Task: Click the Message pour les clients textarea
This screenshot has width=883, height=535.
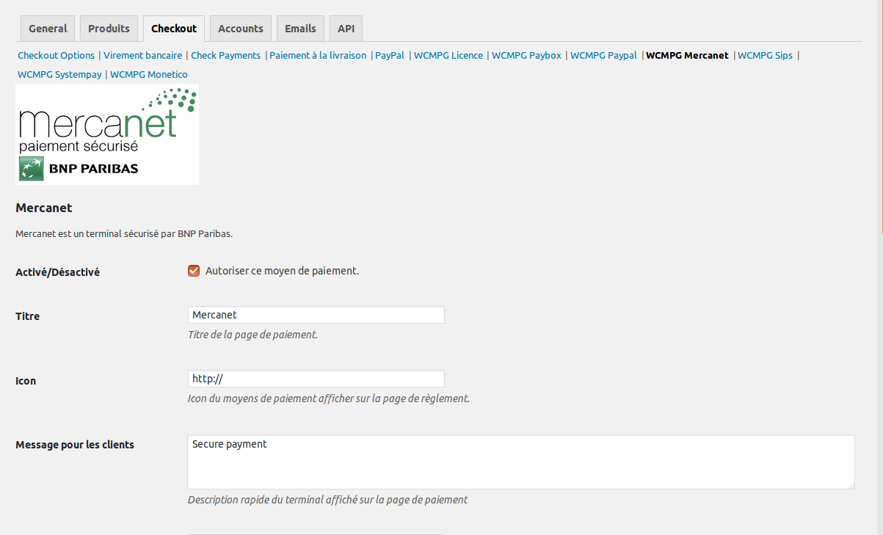Action: pos(521,462)
